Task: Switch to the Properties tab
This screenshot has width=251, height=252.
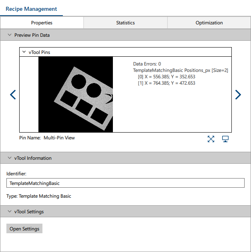Action: pyautogui.click(x=42, y=23)
